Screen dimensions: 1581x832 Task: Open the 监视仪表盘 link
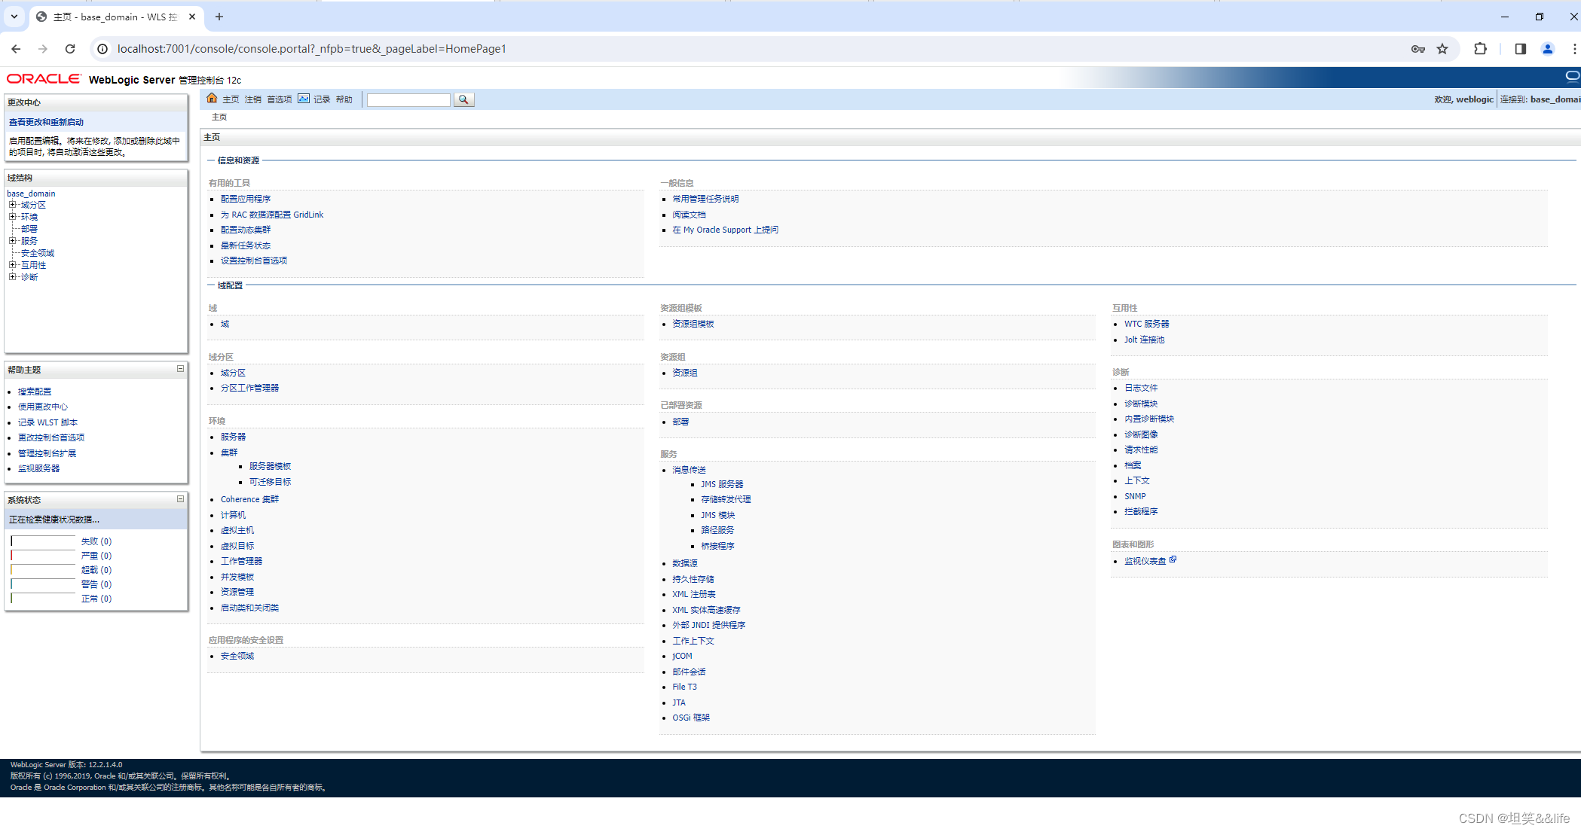1145,561
